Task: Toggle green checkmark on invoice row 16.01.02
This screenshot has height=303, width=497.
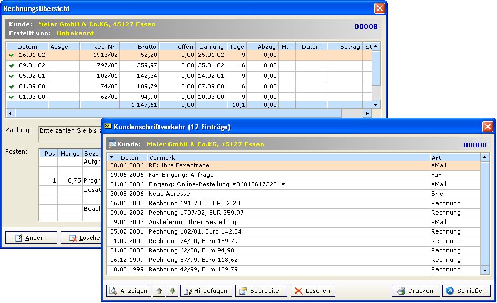Action: click(12, 55)
